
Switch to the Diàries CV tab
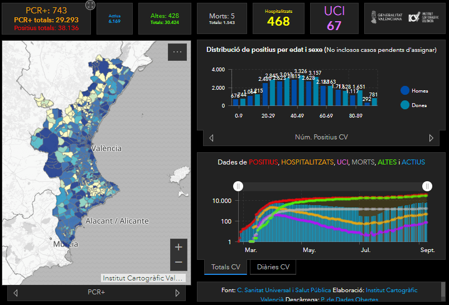273,267
